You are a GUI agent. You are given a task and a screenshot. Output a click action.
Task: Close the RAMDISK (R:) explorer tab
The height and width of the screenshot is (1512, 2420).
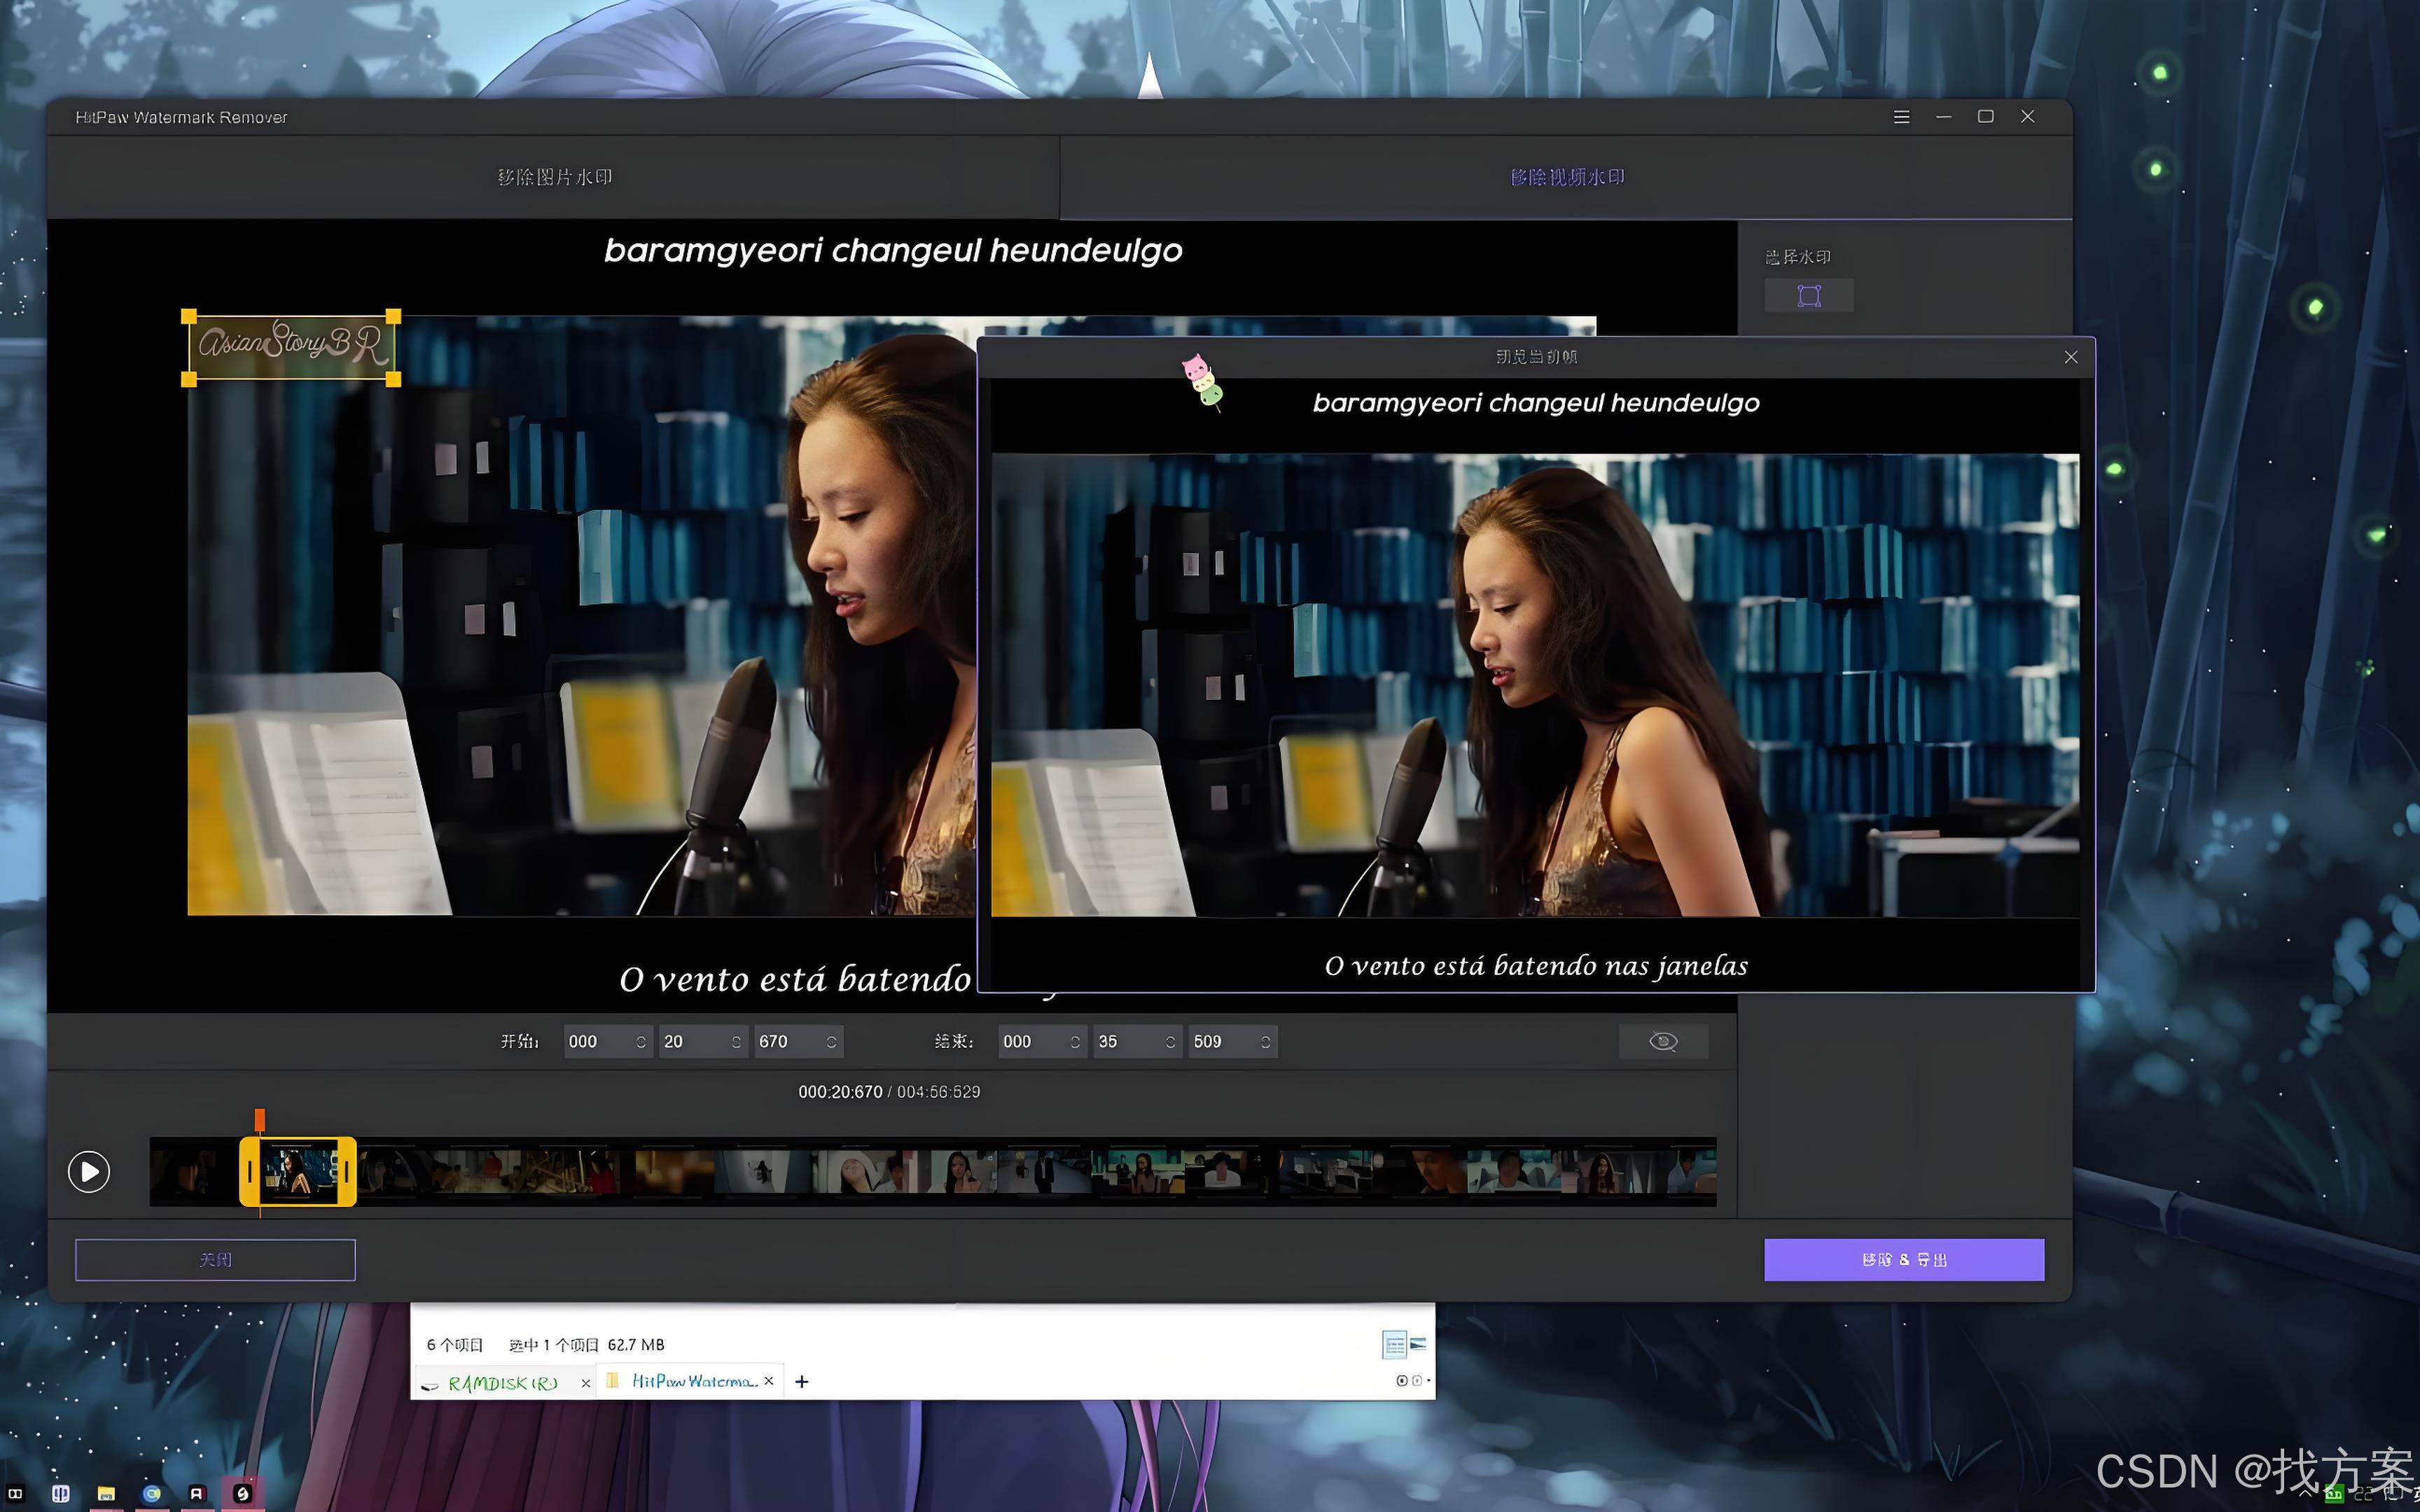[585, 1383]
